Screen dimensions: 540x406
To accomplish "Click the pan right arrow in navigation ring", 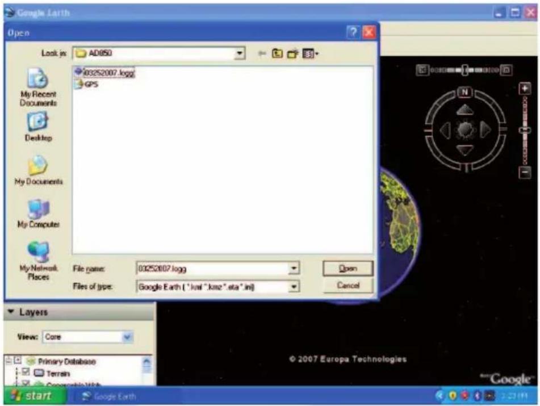I will pos(485,130).
